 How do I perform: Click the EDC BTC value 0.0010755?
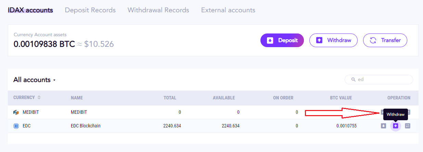click(346, 126)
